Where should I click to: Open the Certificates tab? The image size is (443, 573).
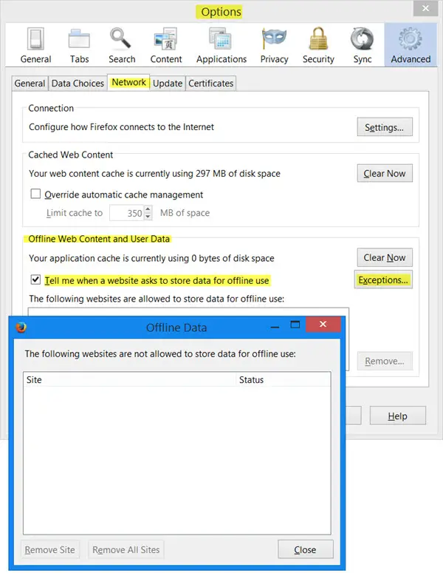[210, 84]
